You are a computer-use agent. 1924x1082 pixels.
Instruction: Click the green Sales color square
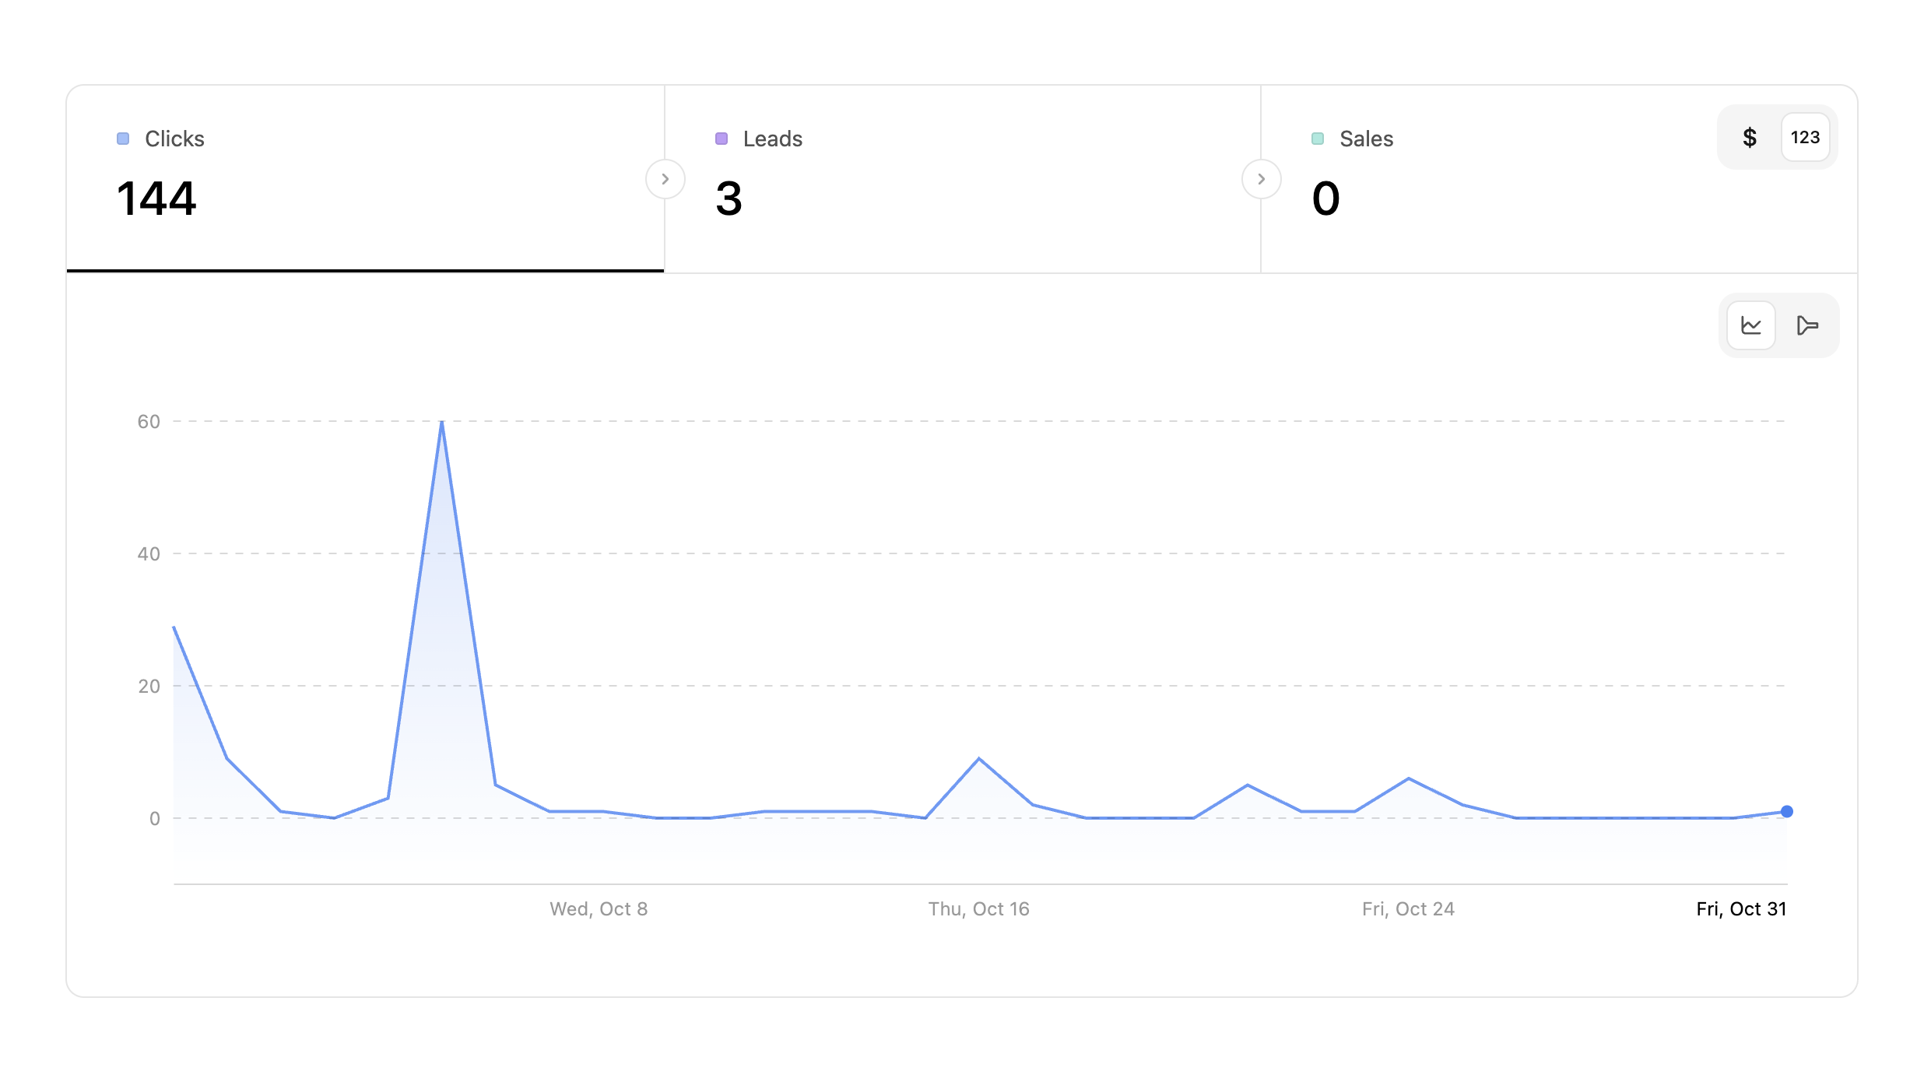(1318, 139)
